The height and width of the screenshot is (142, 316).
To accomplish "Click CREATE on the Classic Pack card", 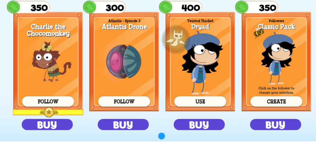I will pyautogui.click(x=276, y=101).
